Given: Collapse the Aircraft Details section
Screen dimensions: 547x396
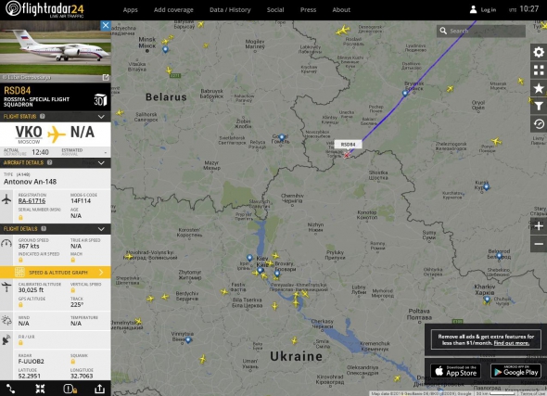Looking at the screenshot, I should [101, 163].
